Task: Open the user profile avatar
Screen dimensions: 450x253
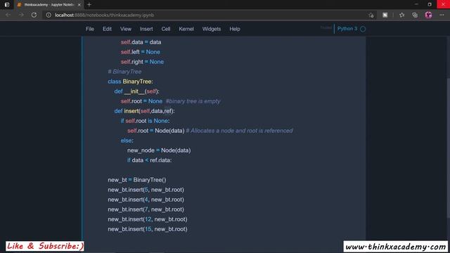Action: [428, 15]
